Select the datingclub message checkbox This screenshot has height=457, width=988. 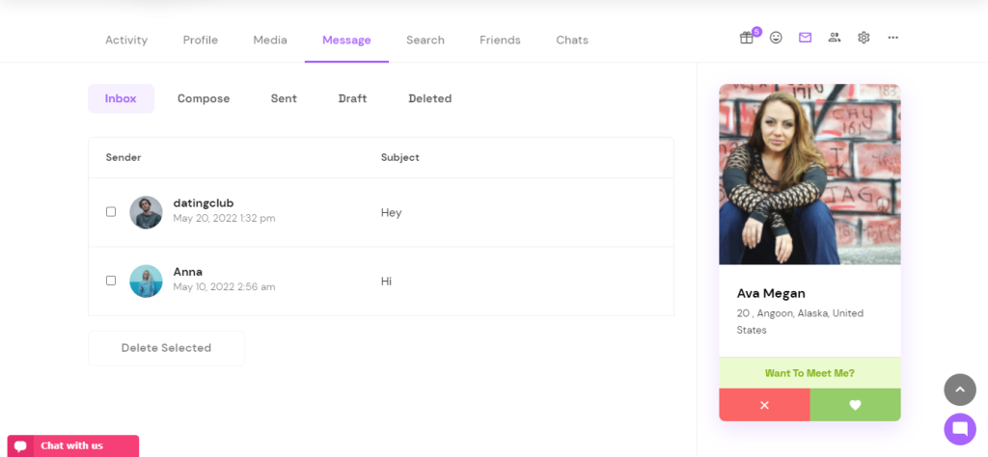tap(111, 212)
